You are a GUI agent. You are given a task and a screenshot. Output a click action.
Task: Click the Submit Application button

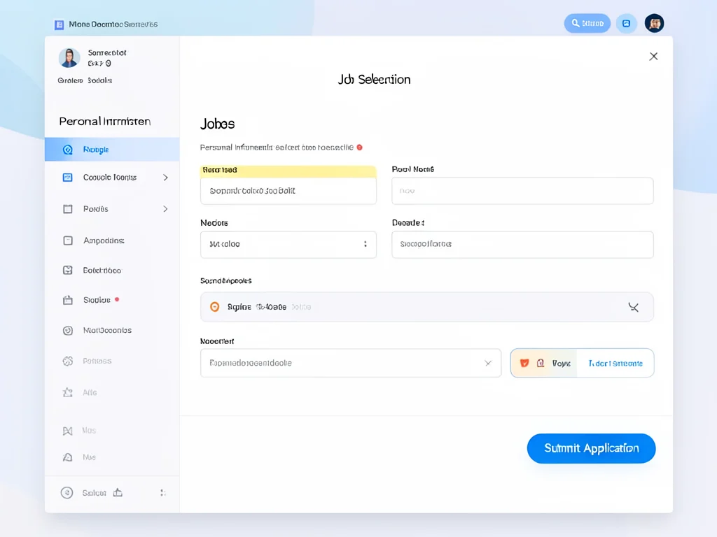[x=591, y=448]
